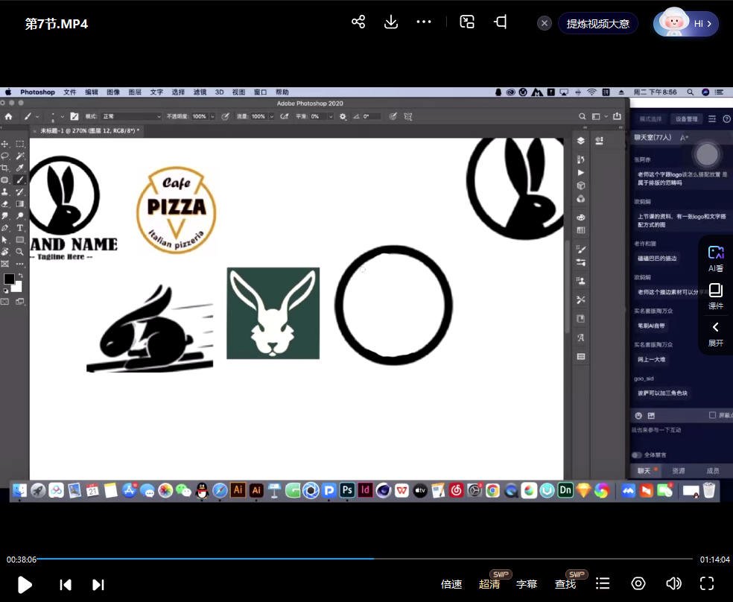
Task: Enter fullscreen mode
Action: click(x=707, y=583)
